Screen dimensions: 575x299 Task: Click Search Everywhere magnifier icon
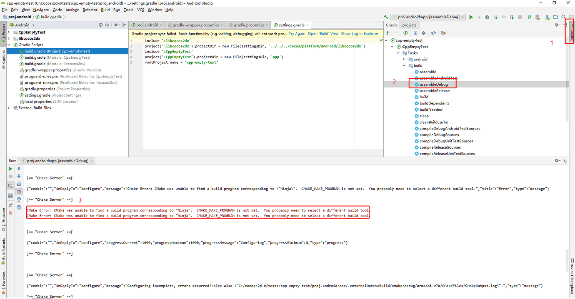563,17
